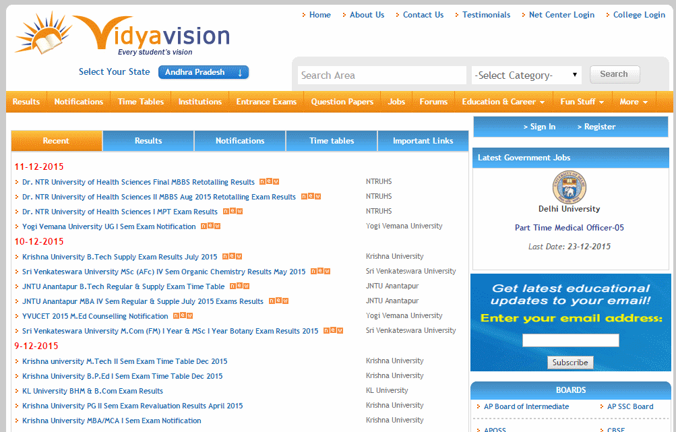This screenshot has width=676, height=432.
Task: Open Time Tables in the navigation bar
Action: click(141, 102)
